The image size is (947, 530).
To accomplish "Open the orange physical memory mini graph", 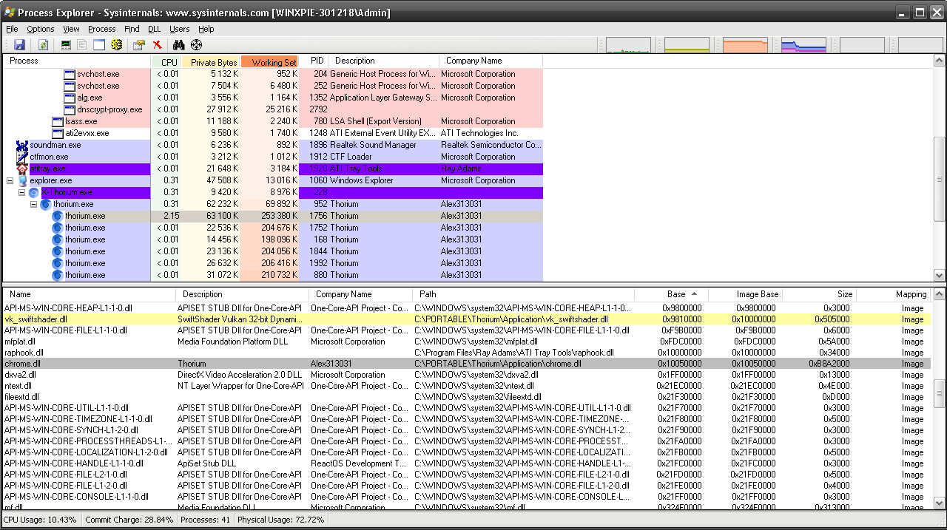I will (745, 45).
